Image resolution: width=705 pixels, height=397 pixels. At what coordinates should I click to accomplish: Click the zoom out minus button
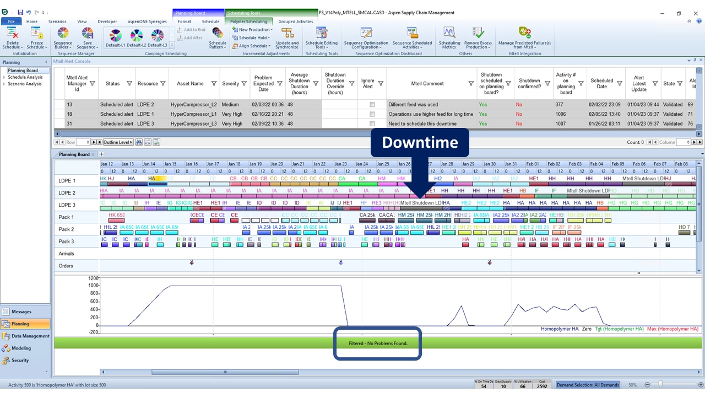647,384
